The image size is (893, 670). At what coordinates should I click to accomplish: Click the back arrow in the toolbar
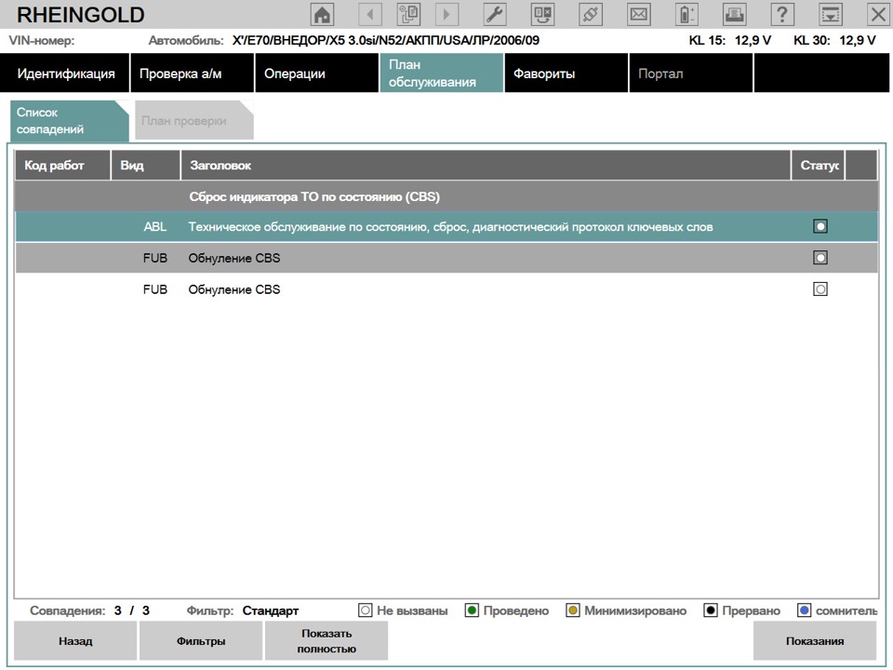[369, 14]
